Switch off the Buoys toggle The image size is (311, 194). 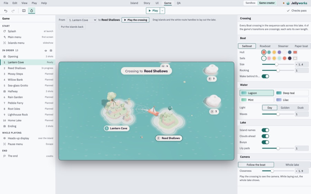[265, 142]
